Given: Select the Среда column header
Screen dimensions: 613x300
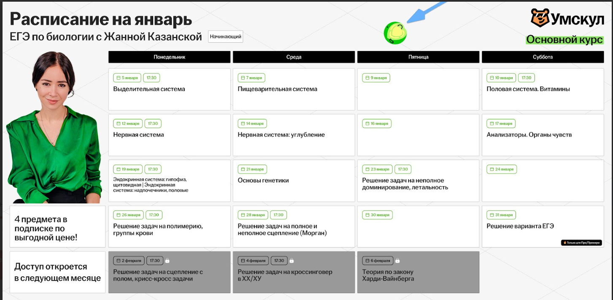Looking at the screenshot, I should coord(294,57).
